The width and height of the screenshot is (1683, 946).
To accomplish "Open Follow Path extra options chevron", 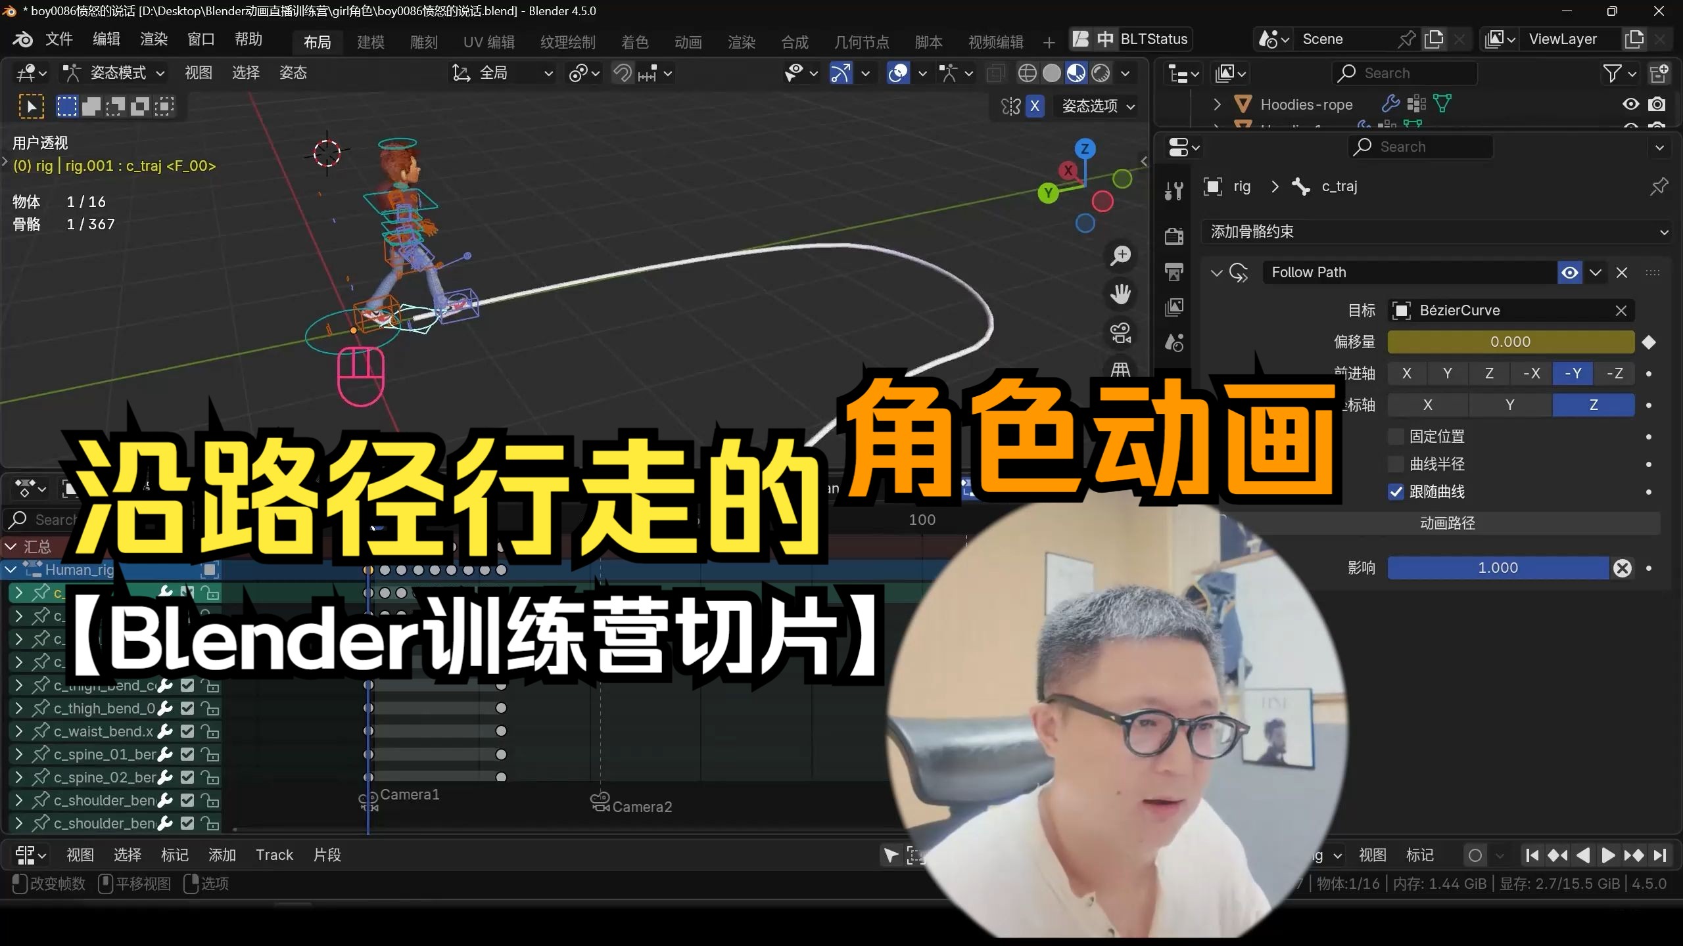I will 1596,272.
